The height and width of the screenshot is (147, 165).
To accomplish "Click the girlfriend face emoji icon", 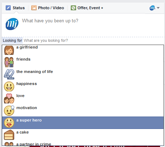I will [9, 50].
